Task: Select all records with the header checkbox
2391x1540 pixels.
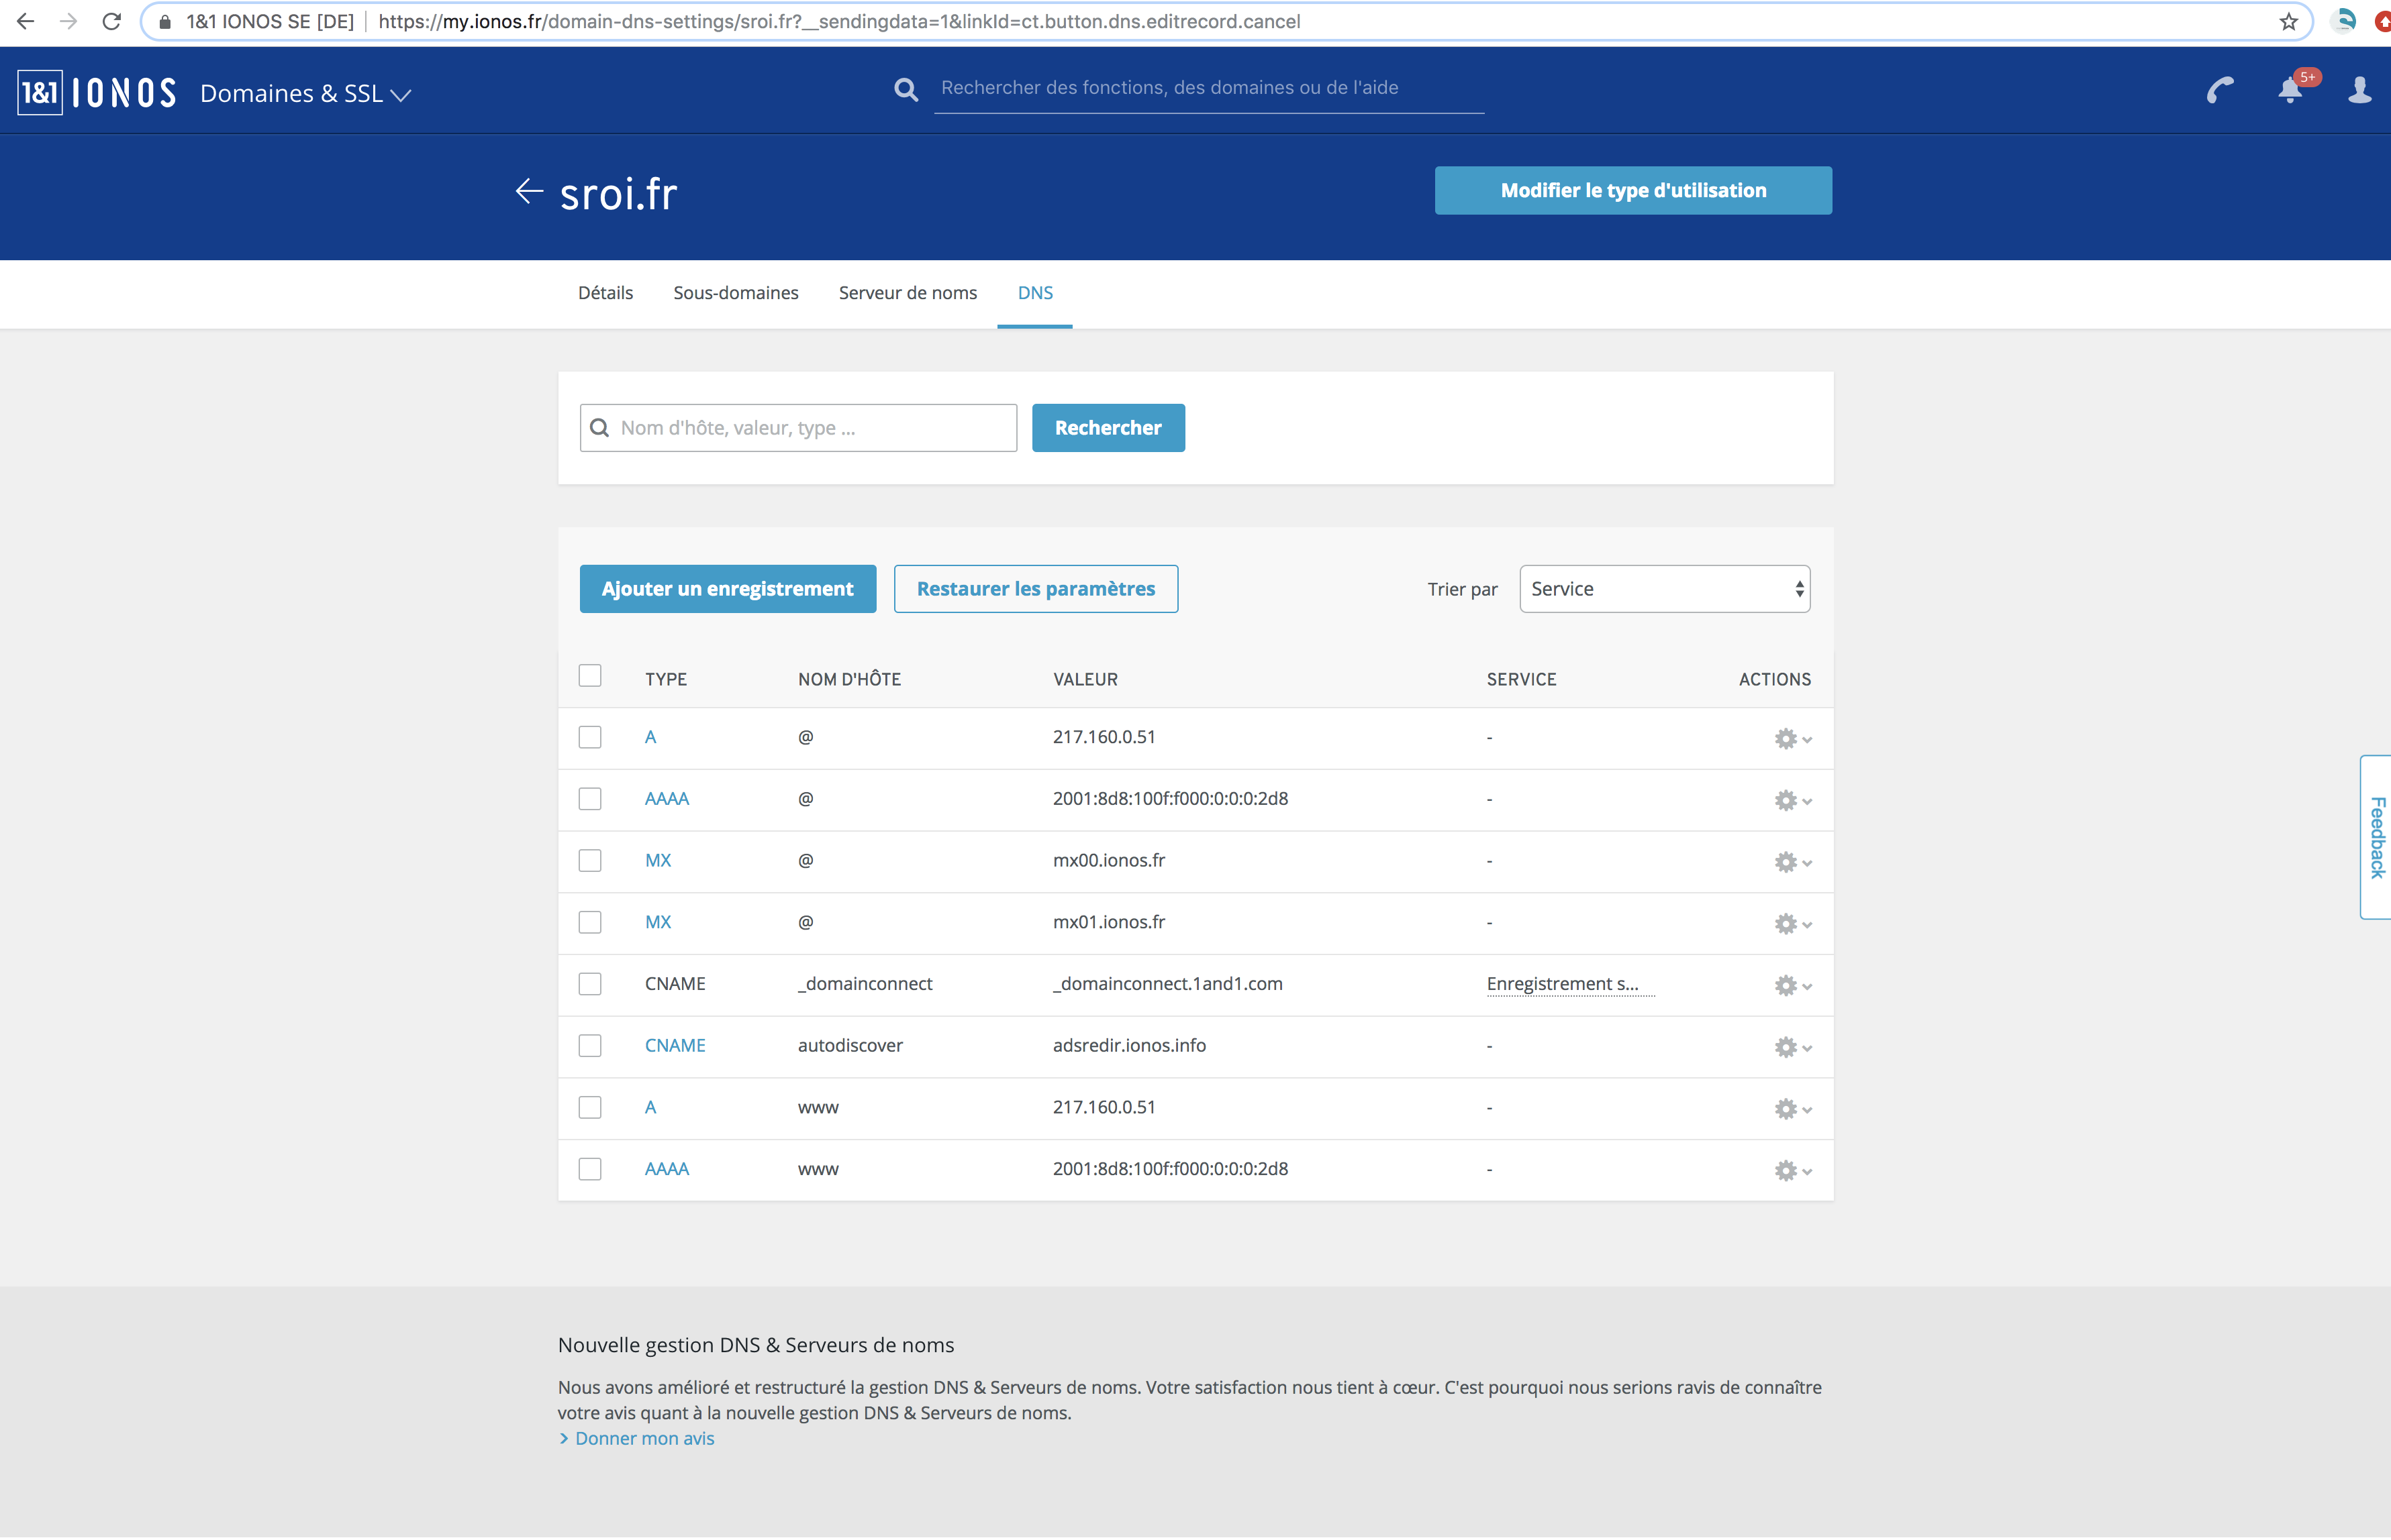Action: pos(589,677)
